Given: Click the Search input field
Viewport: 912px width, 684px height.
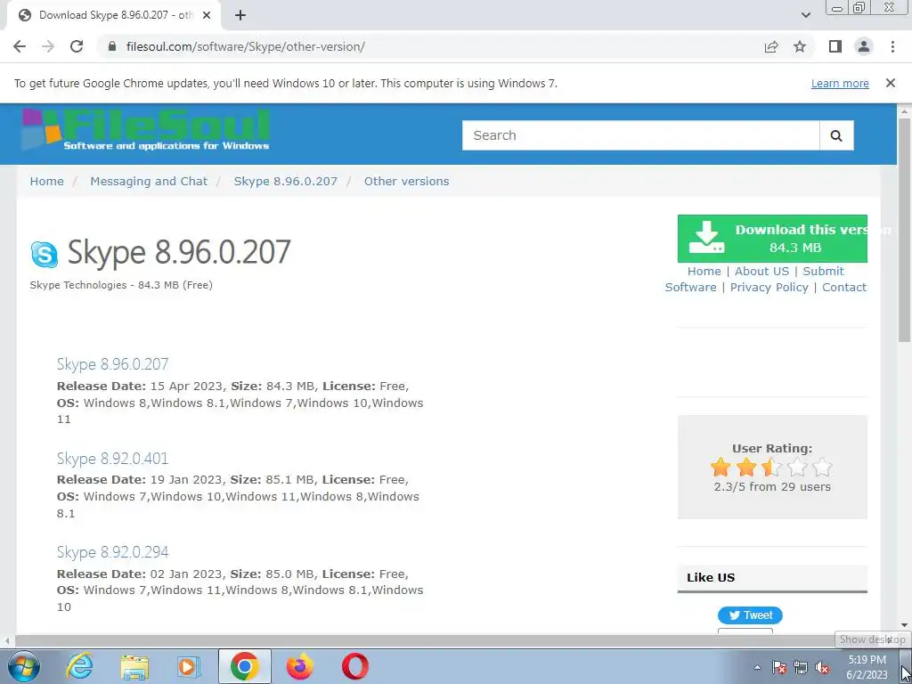Looking at the screenshot, I should (x=640, y=135).
